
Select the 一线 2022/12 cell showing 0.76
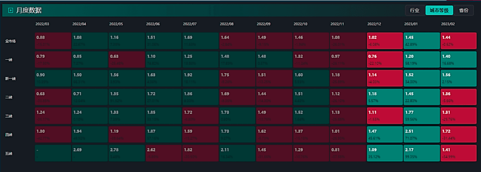pos(384,60)
